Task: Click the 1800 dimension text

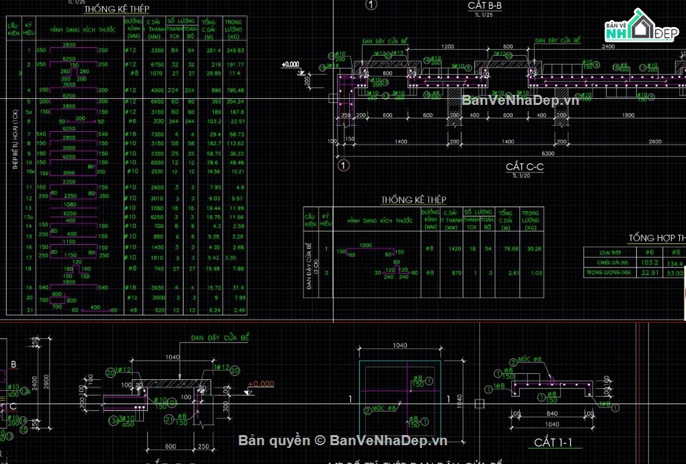Action: (628, 115)
